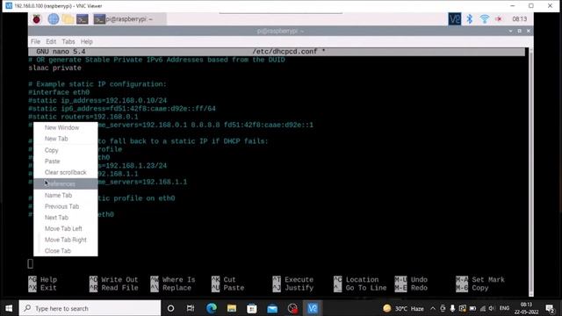Select Paste in the context menu

pyautogui.click(x=65, y=162)
